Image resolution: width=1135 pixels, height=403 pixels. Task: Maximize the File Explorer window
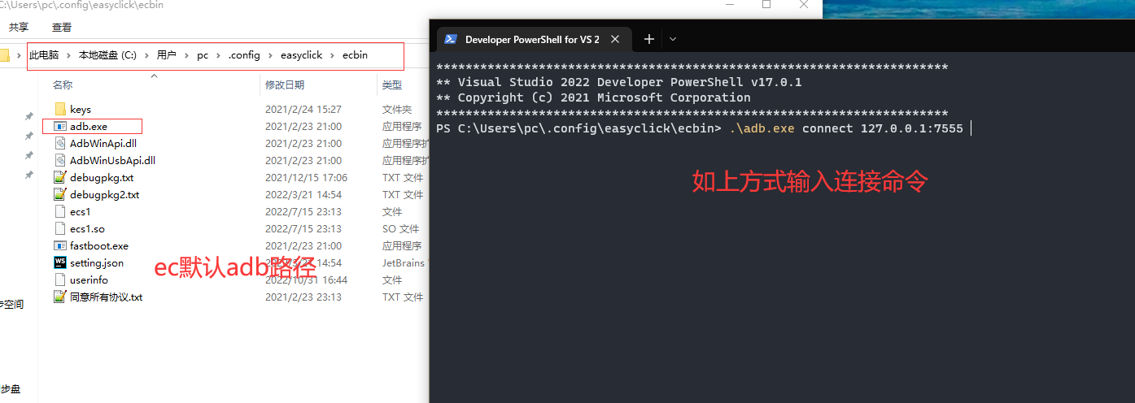point(766,5)
